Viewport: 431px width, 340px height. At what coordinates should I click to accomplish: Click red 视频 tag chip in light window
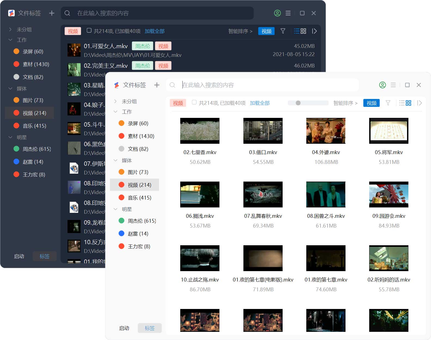click(x=178, y=103)
